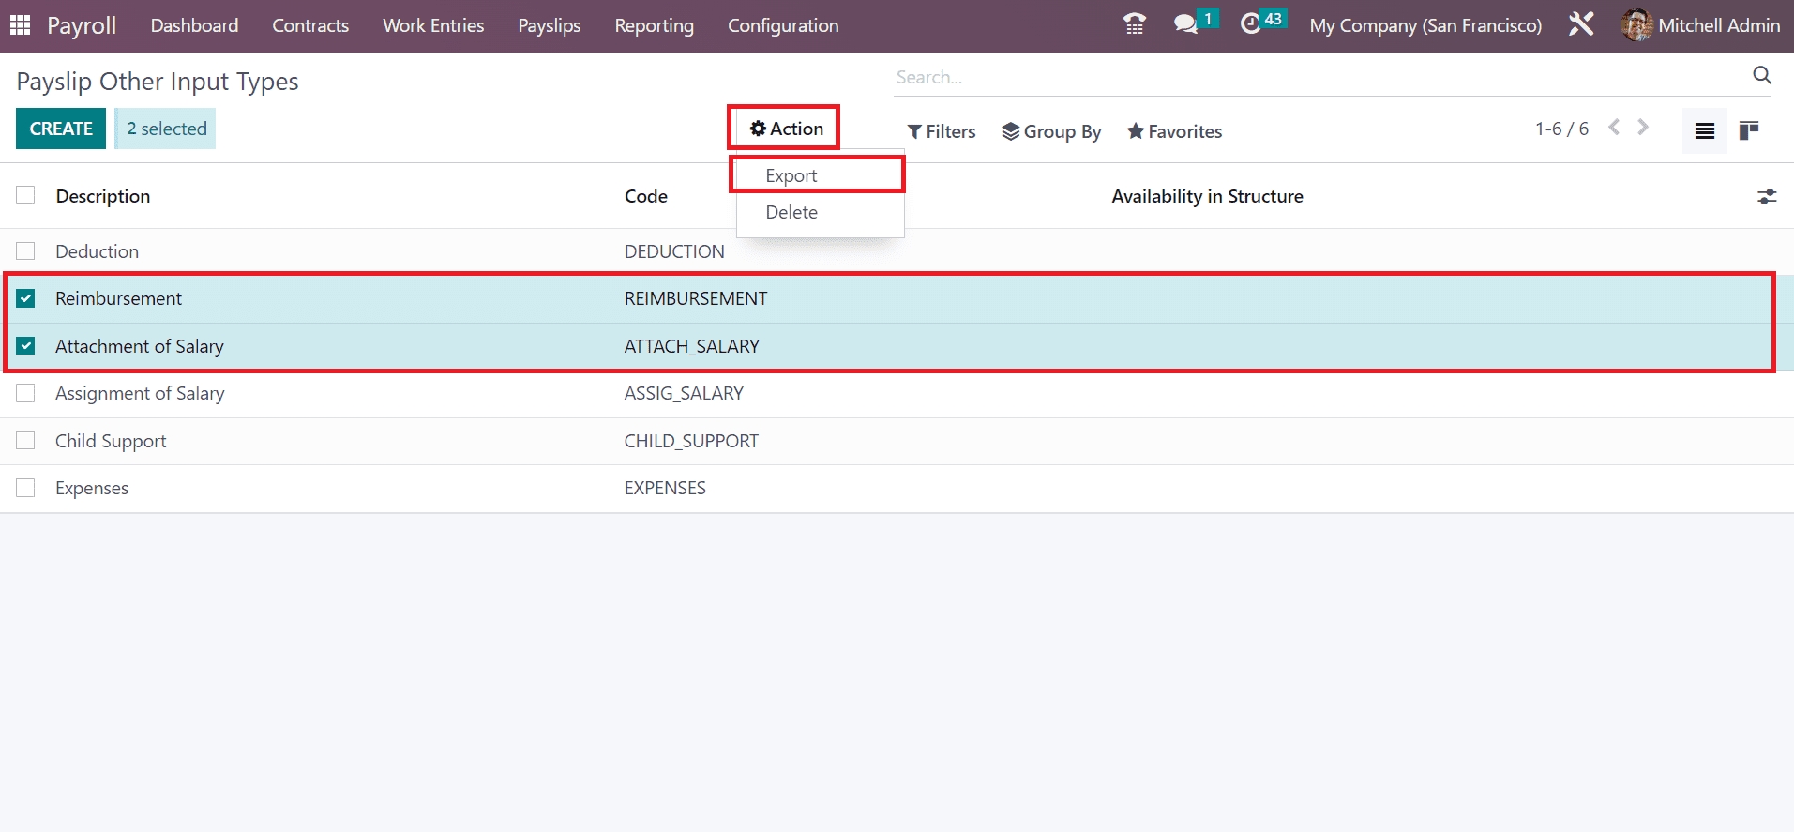Expand the Group By dropdown

point(1051,131)
